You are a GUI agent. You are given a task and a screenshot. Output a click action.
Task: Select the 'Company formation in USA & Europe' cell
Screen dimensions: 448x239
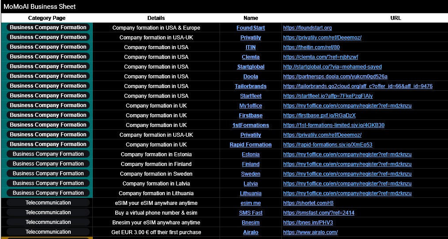tap(156, 28)
